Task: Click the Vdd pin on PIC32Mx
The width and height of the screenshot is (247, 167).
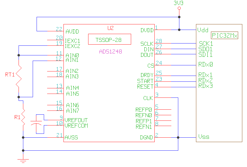Action: click(203, 30)
